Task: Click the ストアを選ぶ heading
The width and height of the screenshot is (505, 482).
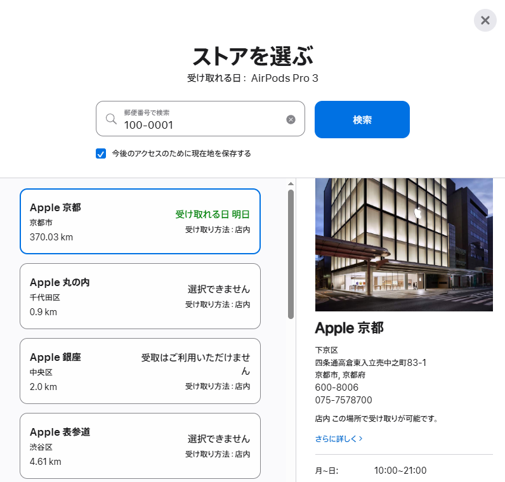Action: point(253,56)
